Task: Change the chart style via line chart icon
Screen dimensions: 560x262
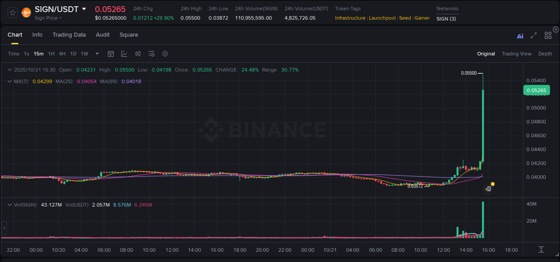Action: coord(124,53)
